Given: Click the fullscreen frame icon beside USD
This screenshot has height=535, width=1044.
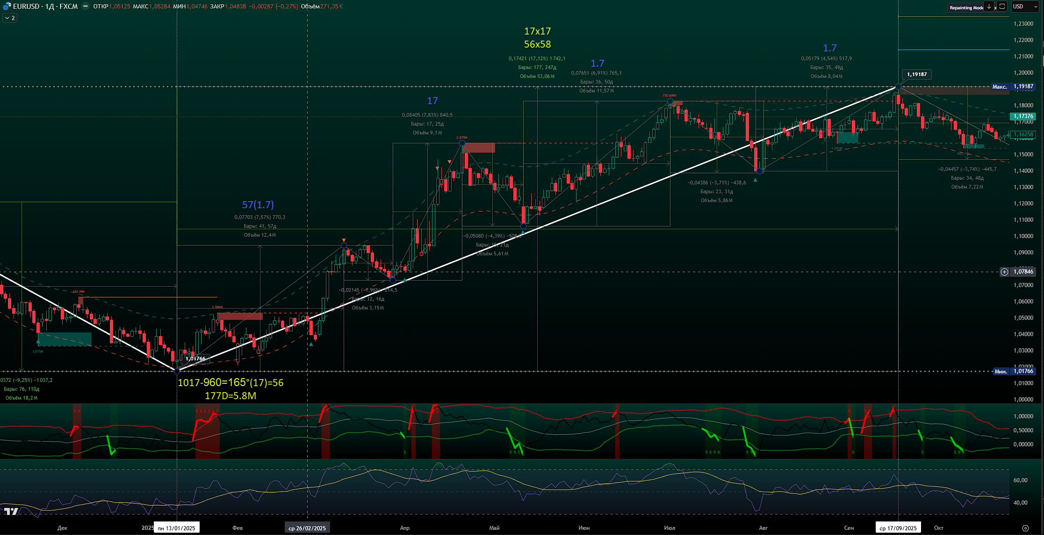Looking at the screenshot, I should (1002, 7).
